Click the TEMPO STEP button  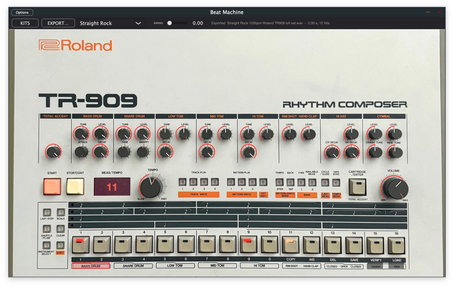(x=279, y=182)
